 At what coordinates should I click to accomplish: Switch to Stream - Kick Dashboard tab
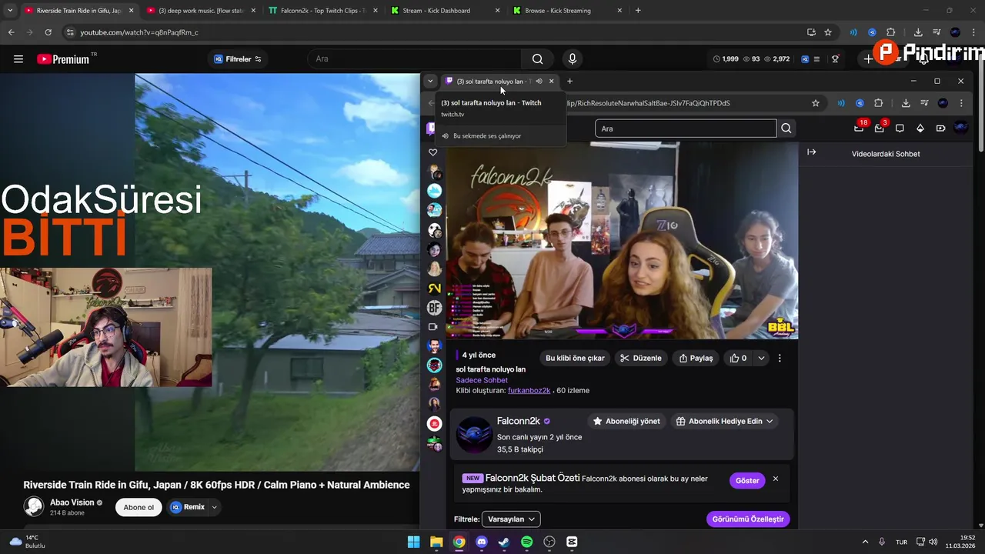pos(445,11)
